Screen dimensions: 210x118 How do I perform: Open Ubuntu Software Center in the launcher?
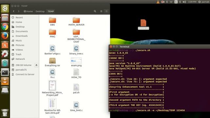pyautogui.click(x=5, y=45)
